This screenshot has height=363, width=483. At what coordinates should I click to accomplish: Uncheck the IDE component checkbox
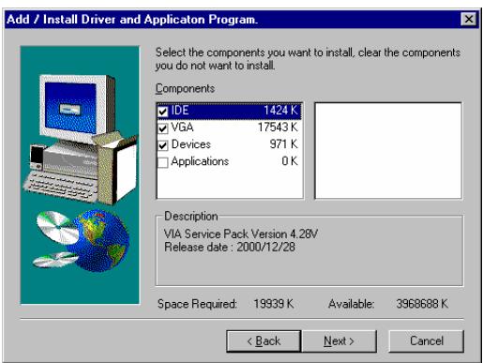pos(162,112)
